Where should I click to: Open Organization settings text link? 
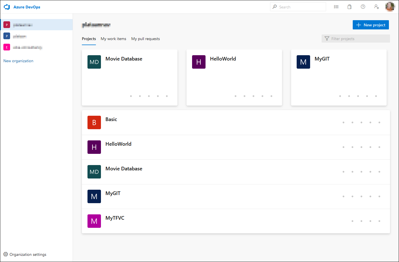28,254
